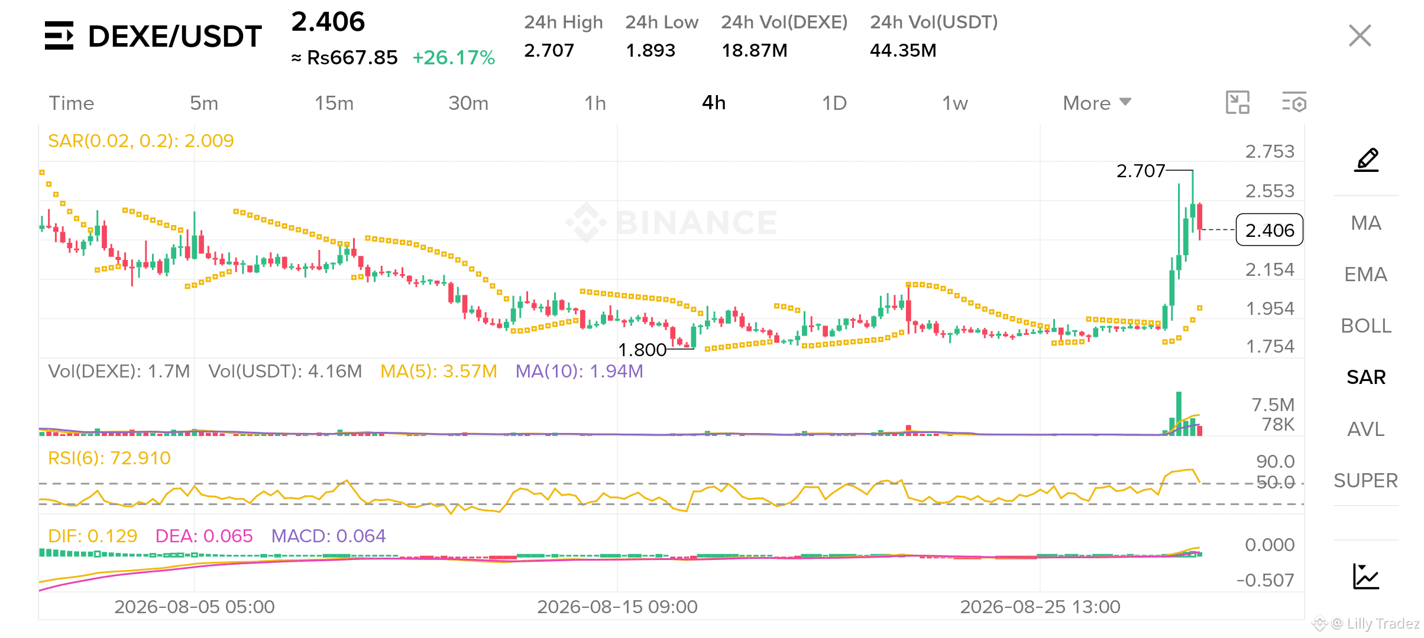Open the drawing pencil tool
Viewport: 1424px width, 638px height.
1366,160
